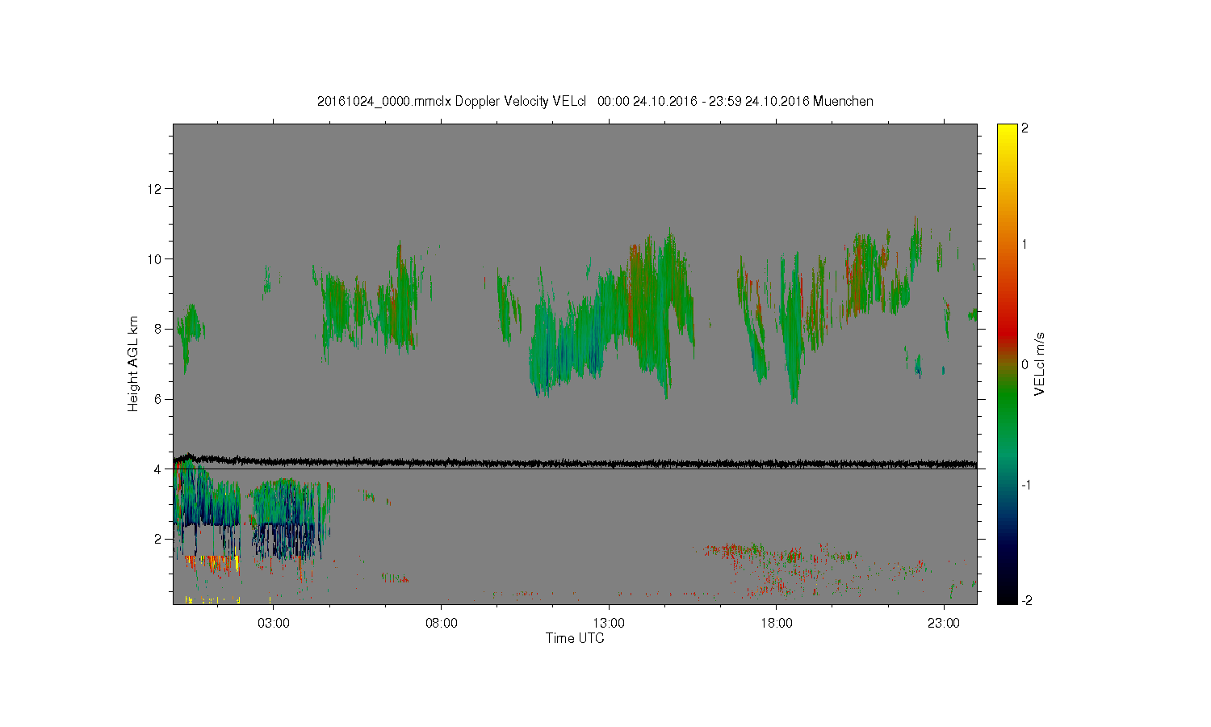Screen dimensions: 1211x727
Task: Click the y-axis tick label '10'
Action: tap(155, 259)
